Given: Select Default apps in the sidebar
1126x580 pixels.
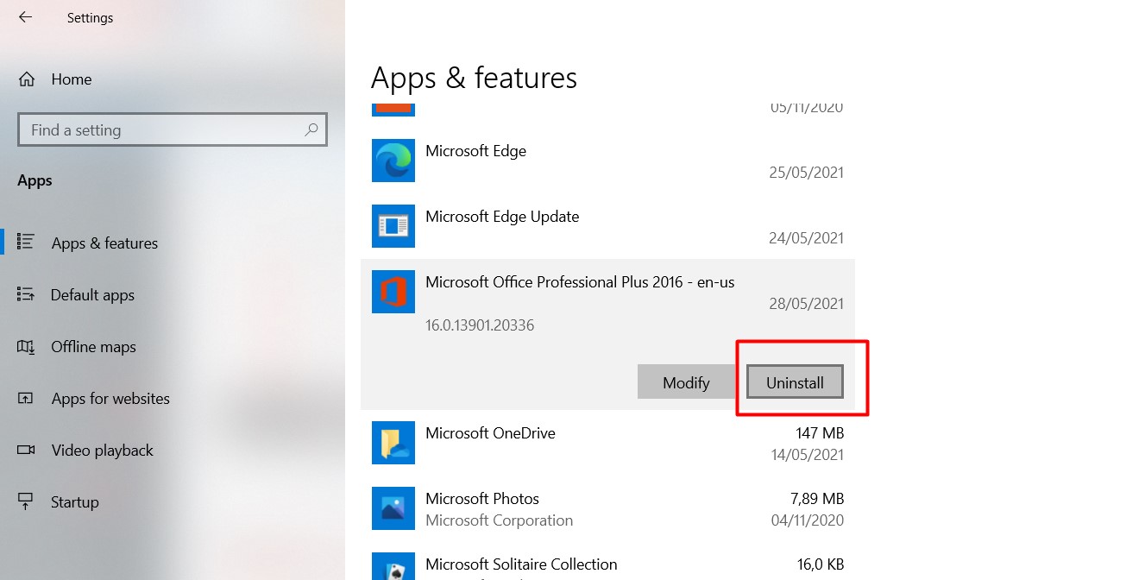Looking at the screenshot, I should [92, 294].
